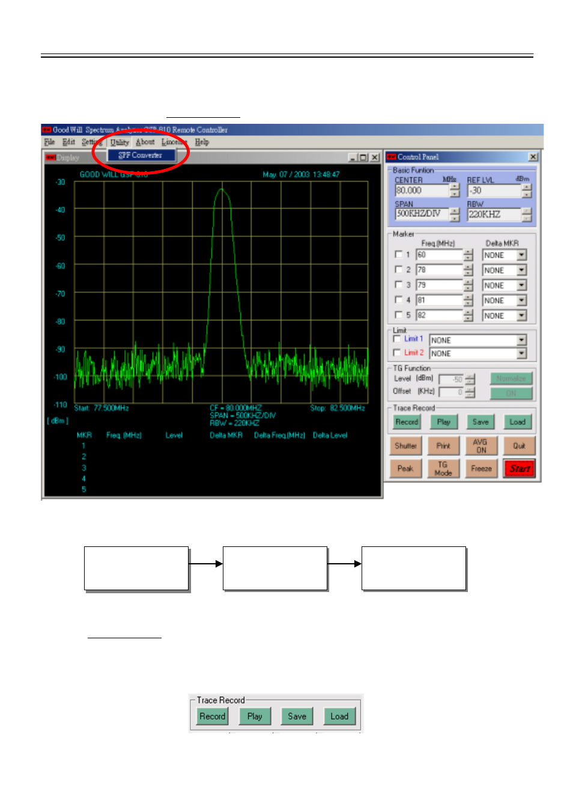Click the RBW field showing 220KHZ
Viewport: 573px width, 812px height.
tap(494, 214)
